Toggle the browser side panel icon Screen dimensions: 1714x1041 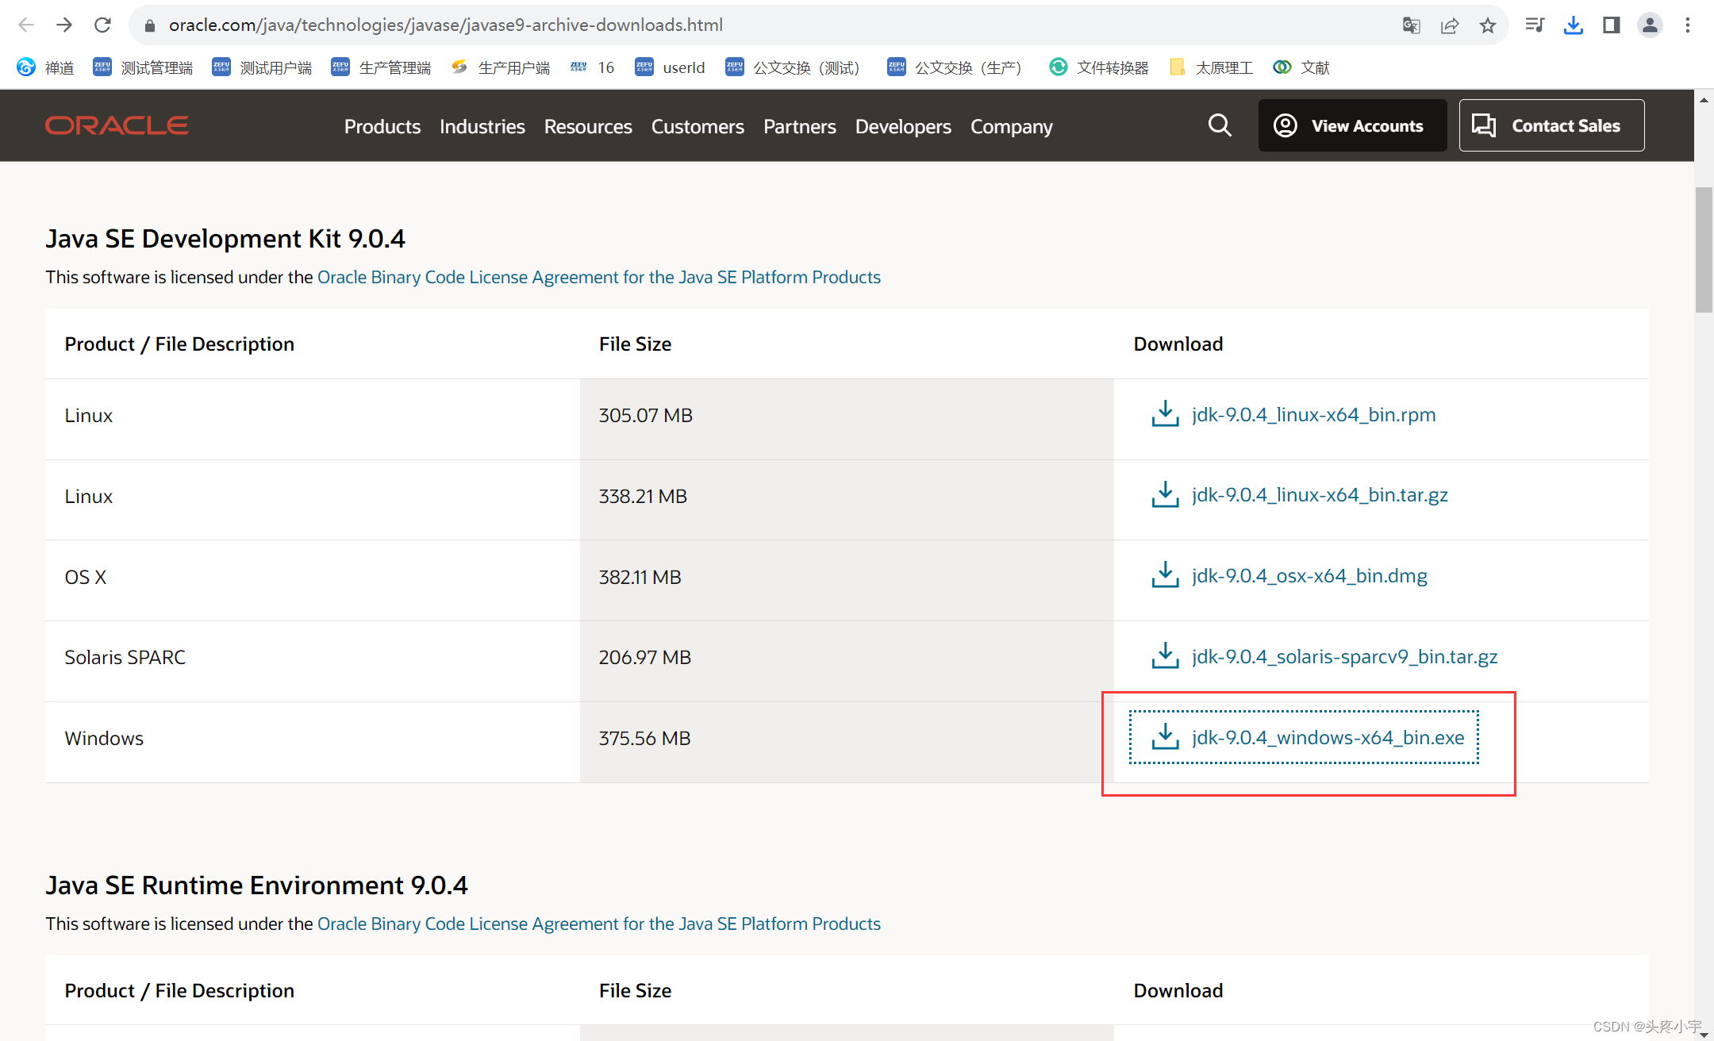pos(1611,25)
